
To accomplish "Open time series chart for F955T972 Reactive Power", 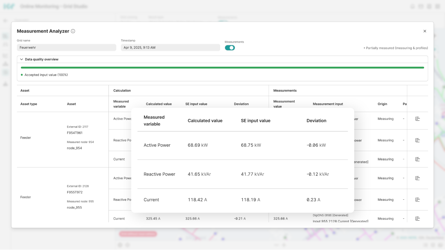I will point(417,199).
